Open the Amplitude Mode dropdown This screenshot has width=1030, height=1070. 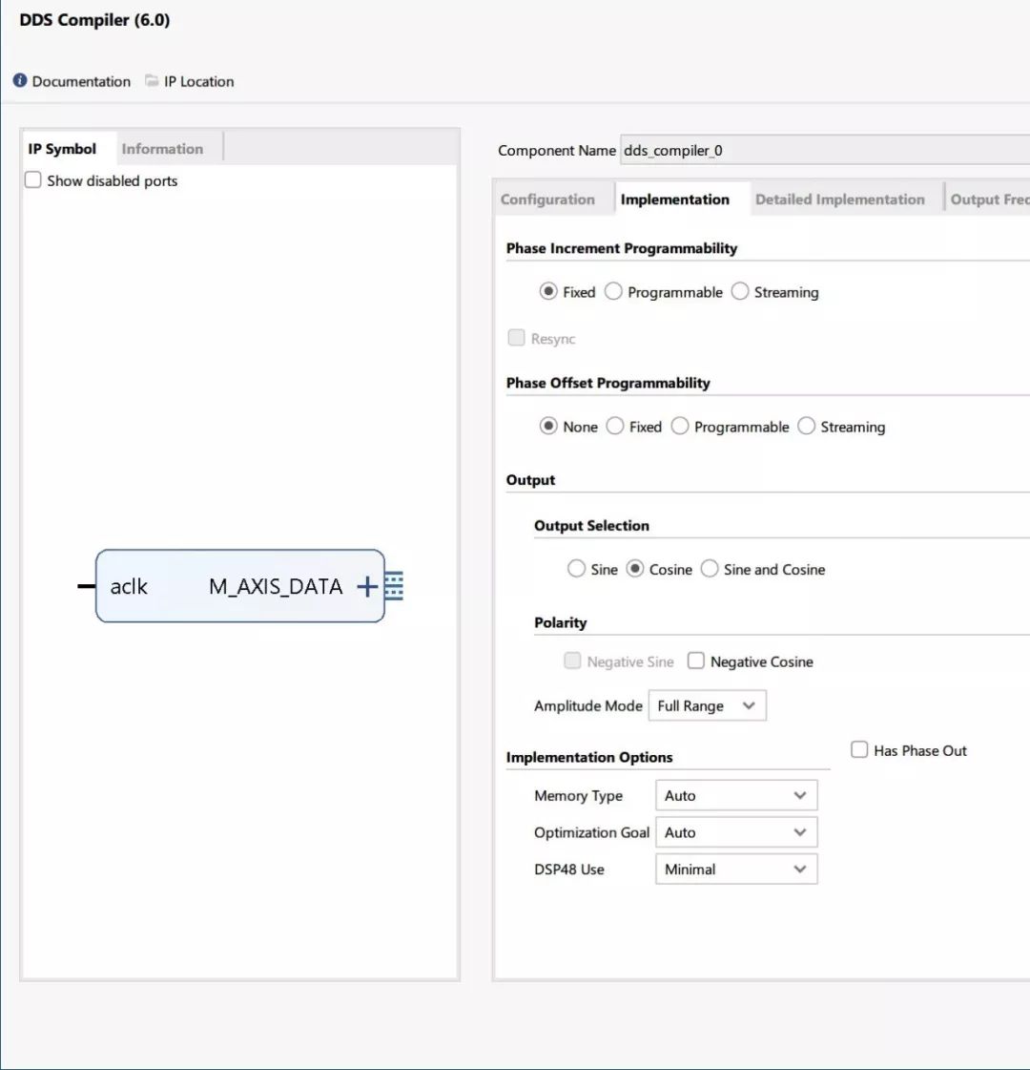tap(707, 706)
